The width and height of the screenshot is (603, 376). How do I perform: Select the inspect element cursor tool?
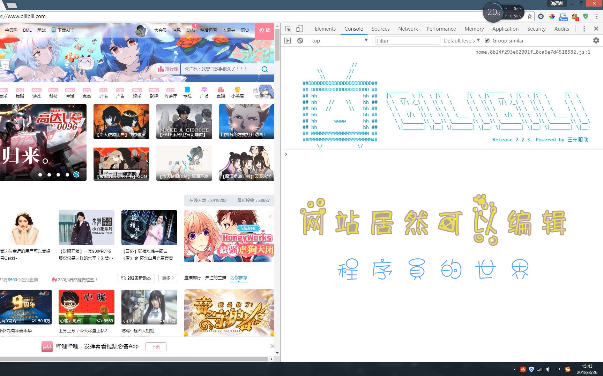coord(288,29)
